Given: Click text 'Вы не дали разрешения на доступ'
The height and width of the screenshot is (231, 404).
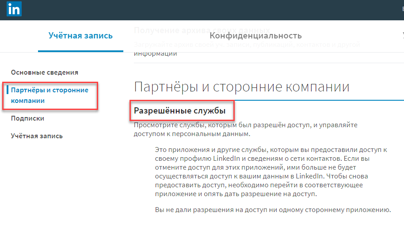Looking at the screenshot, I should [x=273, y=210].
